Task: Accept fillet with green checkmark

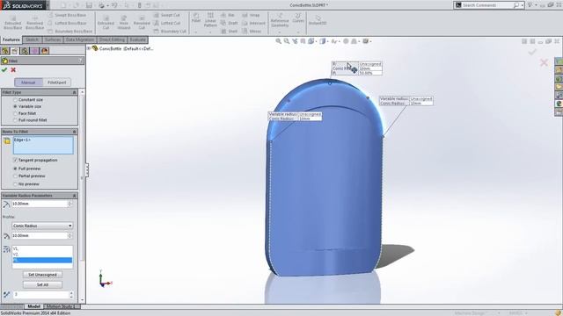Action: 4,70
